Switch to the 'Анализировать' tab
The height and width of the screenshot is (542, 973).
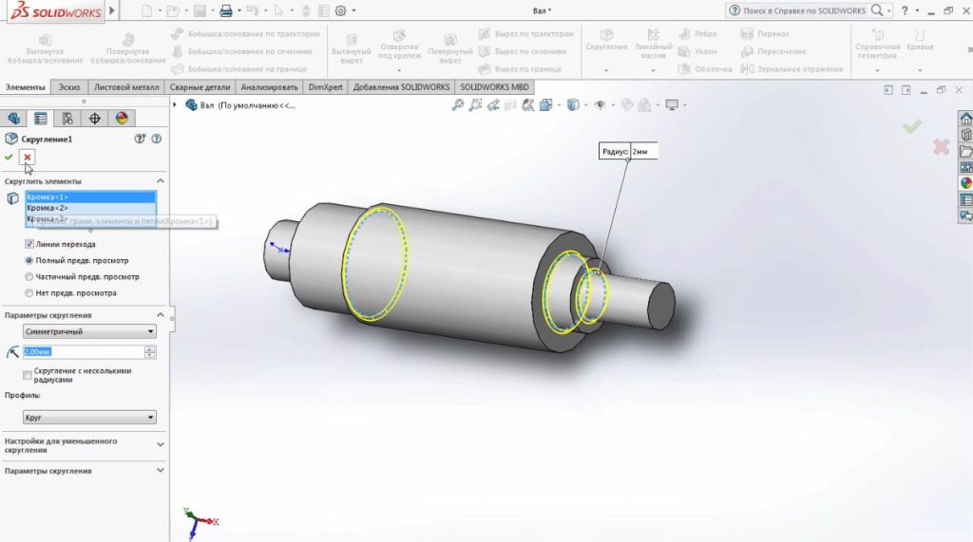[269, 87]
